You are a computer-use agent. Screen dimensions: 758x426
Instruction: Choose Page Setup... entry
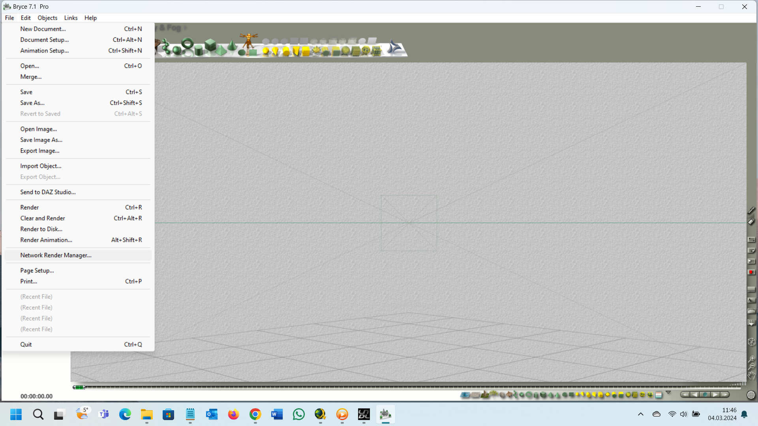click(78, 271)
